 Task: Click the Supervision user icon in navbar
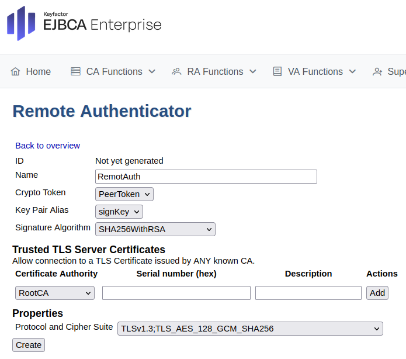(x=377, y=71)
